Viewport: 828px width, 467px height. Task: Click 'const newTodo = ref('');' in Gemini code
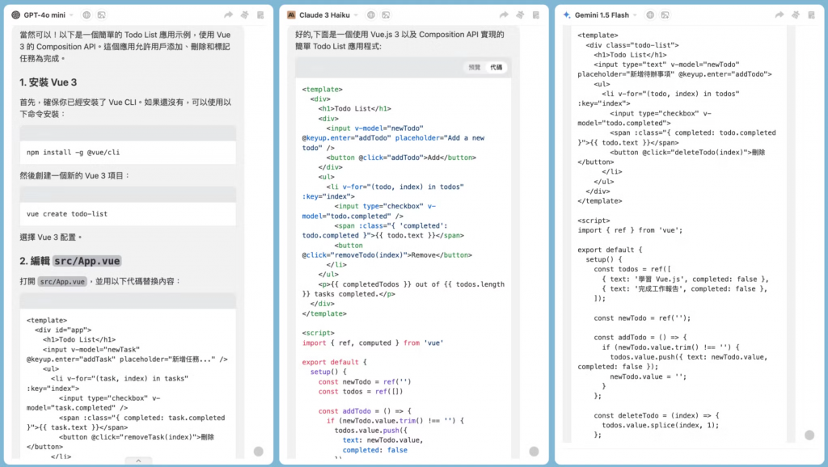click(x=642, y=318)
